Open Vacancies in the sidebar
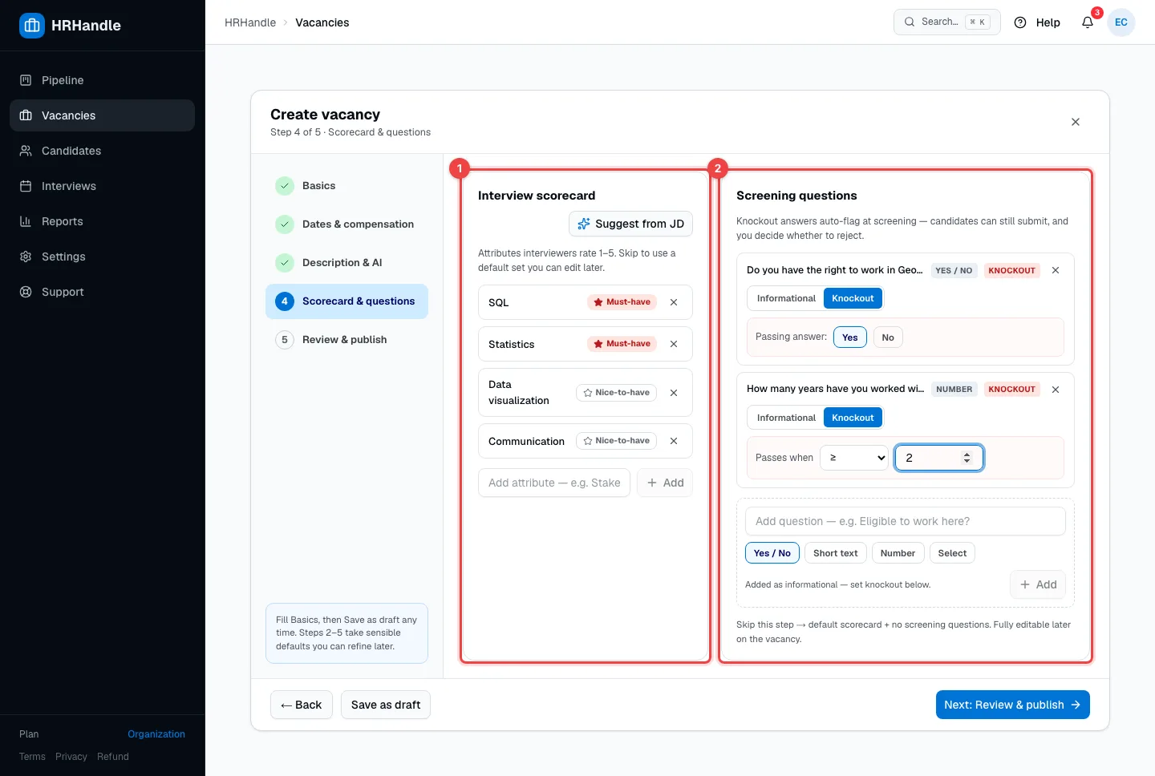Image resolution: width=1155 pixels, height=776 pixels. [x=102, y=115]
